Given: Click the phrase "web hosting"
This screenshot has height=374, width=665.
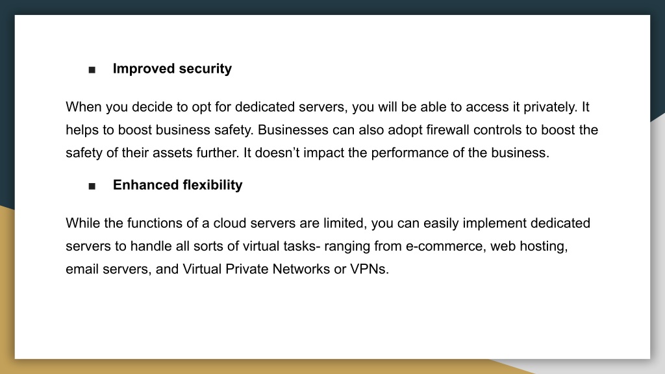Looking at the screenshot, I should pyautogui.click(x=529, y=246).
